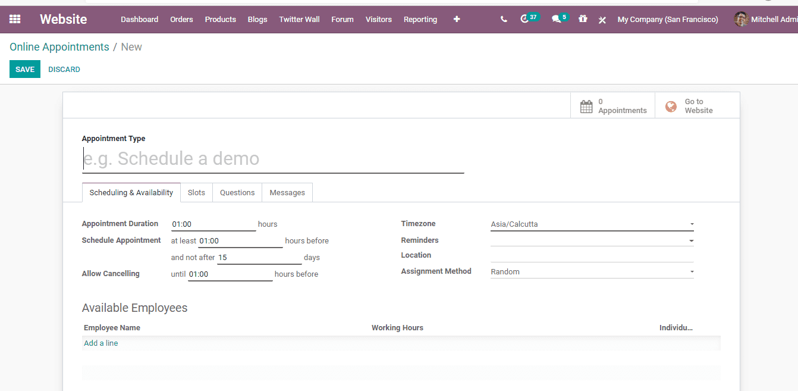
Task: Click the 'and not after' days field
Action: coord(259,258)
